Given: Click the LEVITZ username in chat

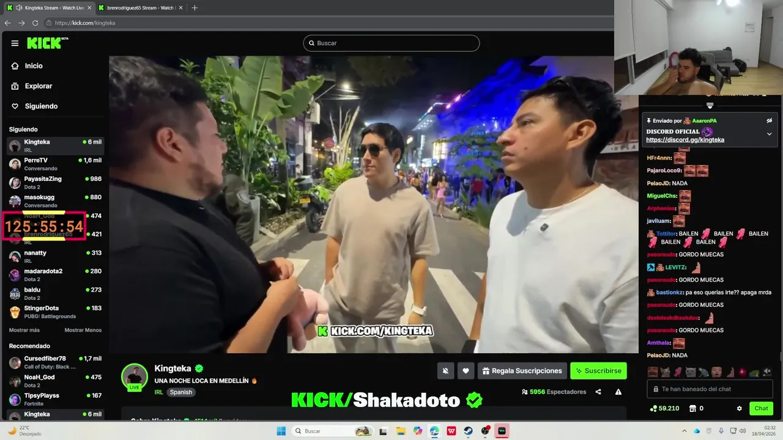Looking at the screenshot, I should pos(675,268).
